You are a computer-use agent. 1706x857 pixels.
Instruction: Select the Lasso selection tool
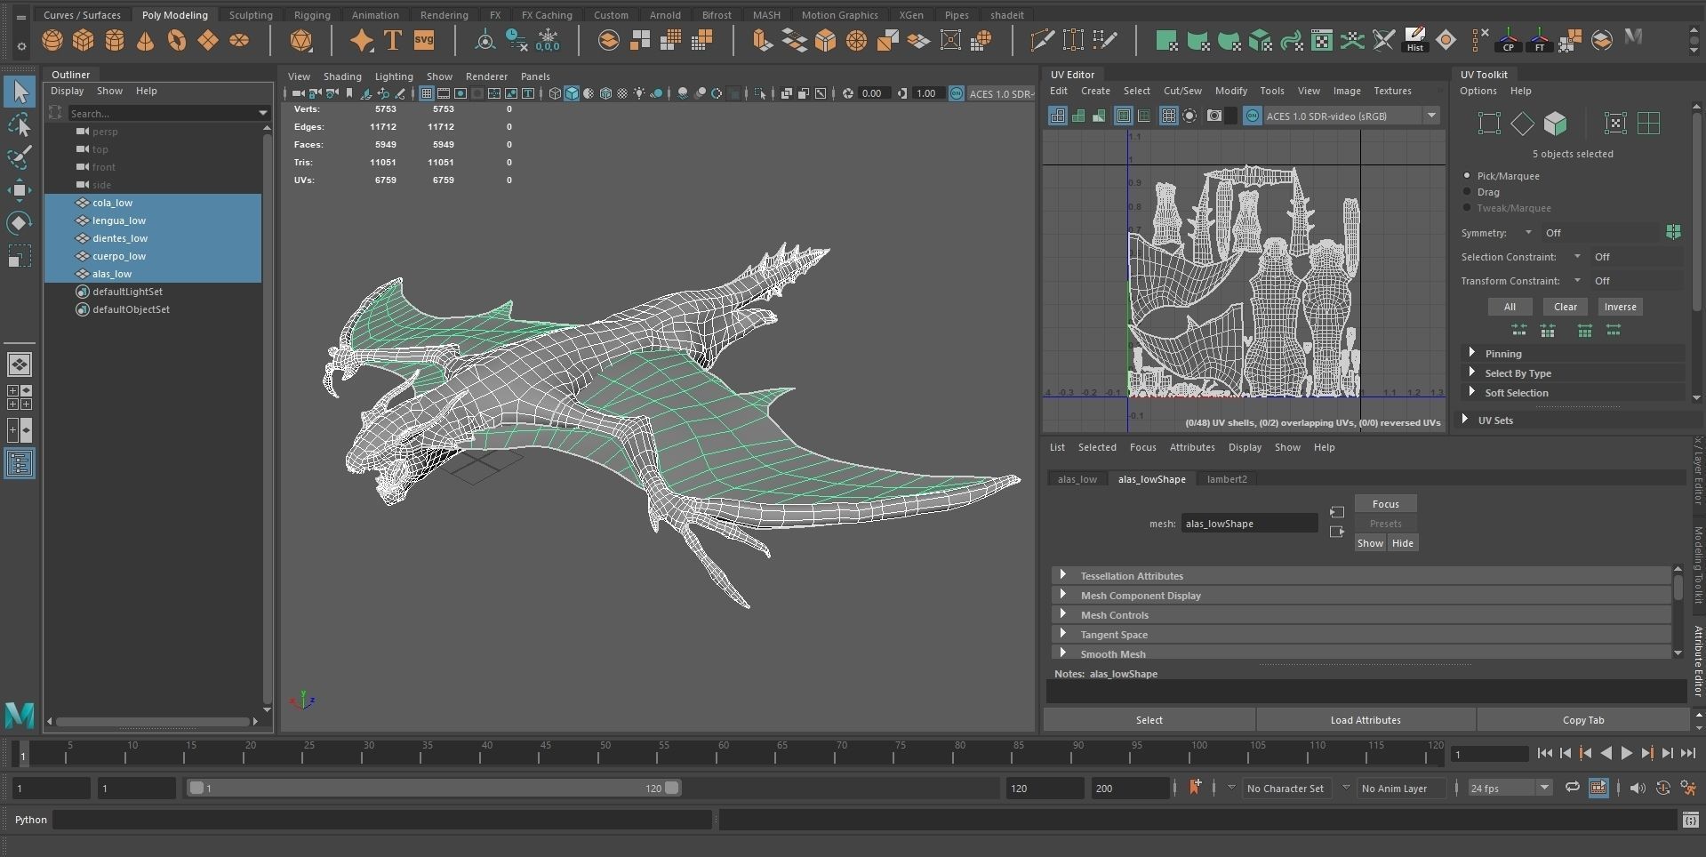20,124
